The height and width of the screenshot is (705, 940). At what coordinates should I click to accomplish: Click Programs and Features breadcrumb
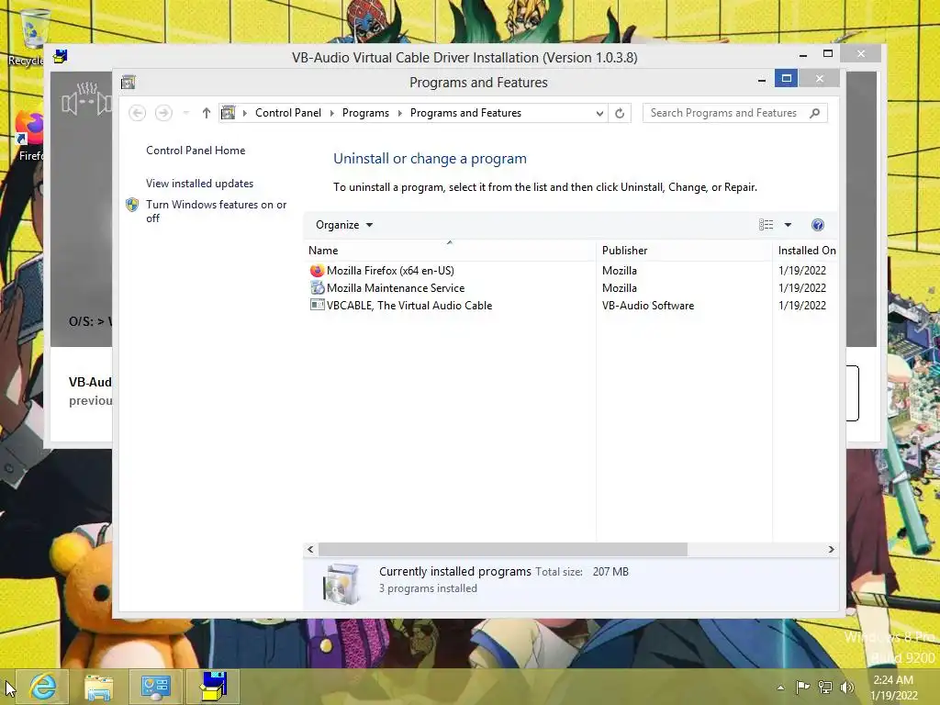(x=465, y=113)
